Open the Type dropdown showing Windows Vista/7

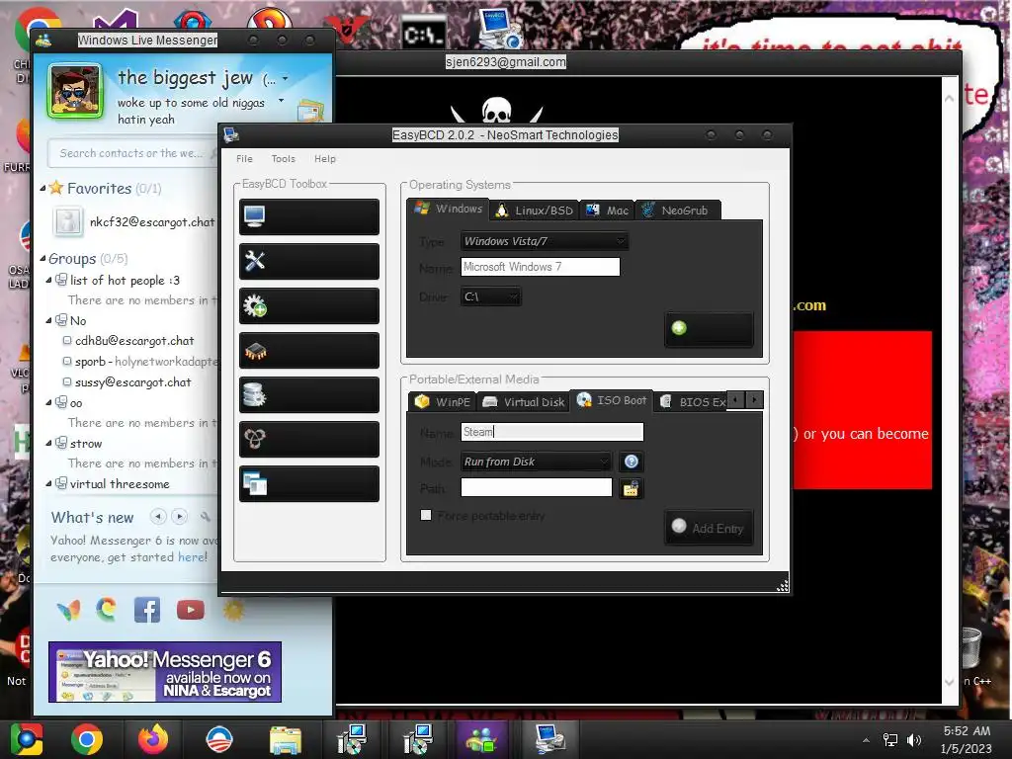tap(545, 241)
